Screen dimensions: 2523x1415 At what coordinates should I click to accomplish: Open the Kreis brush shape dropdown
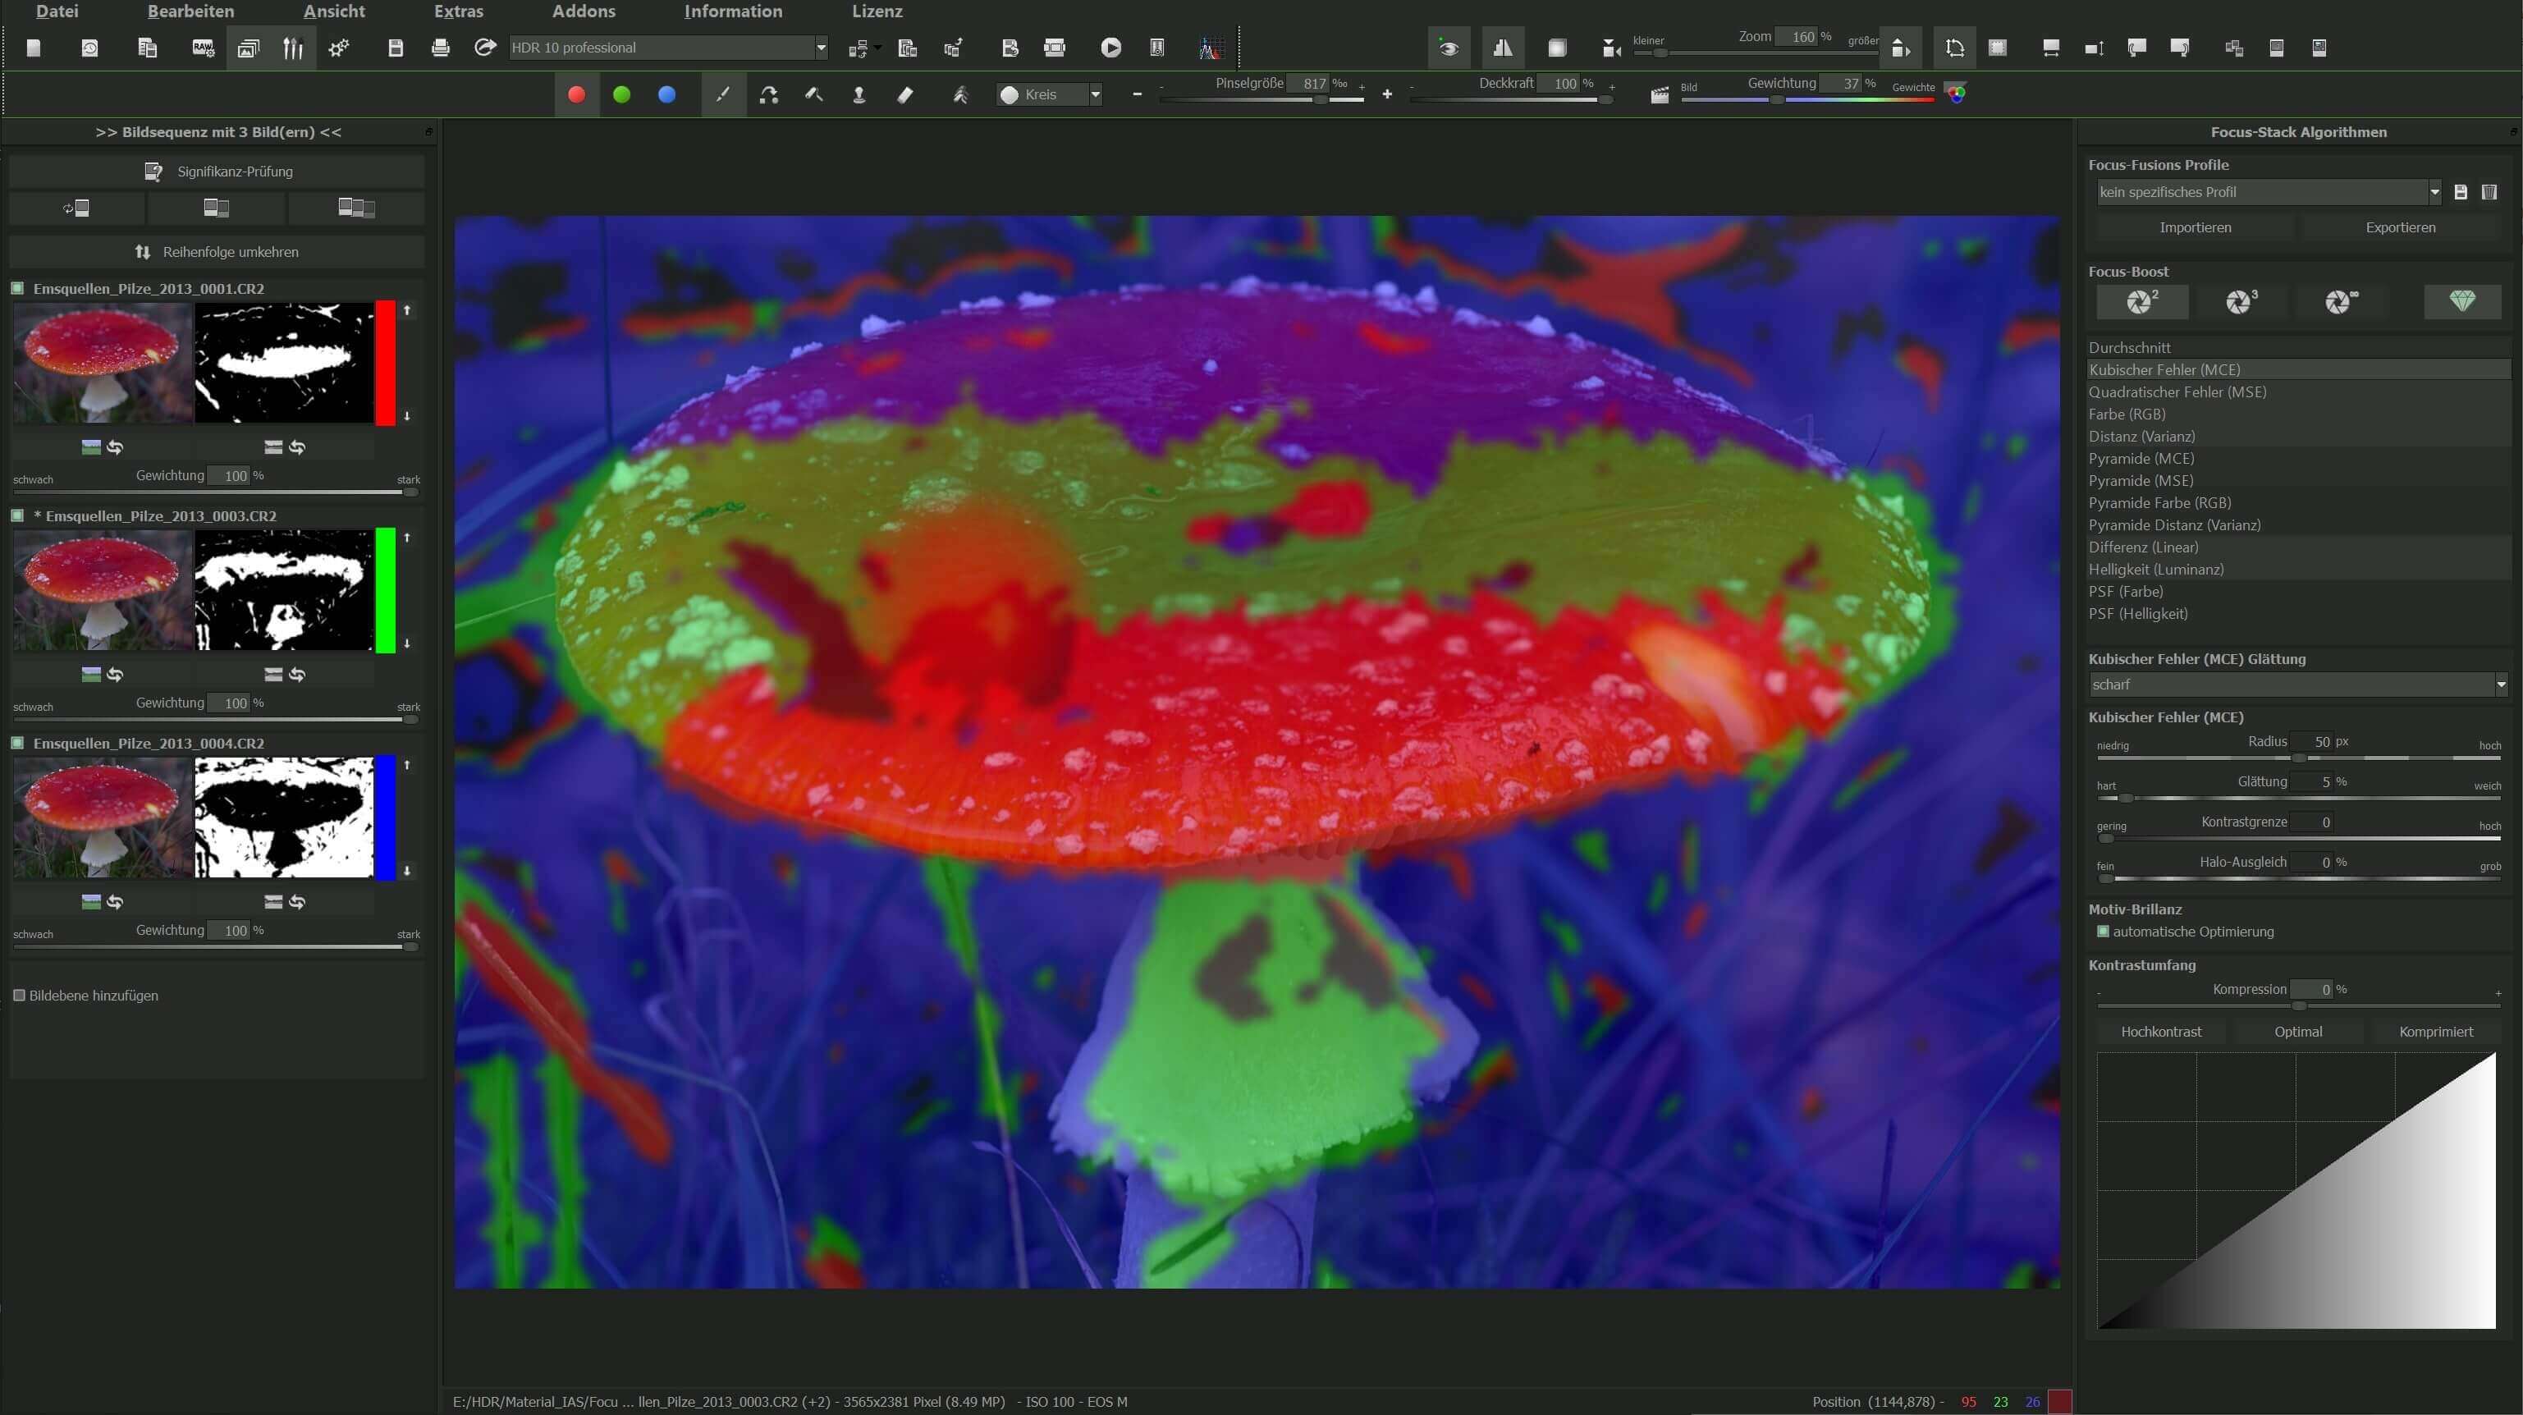1050,95
